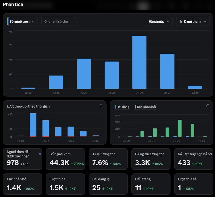Toggle the Bài đăng legend filter

(x=122, y=107)
